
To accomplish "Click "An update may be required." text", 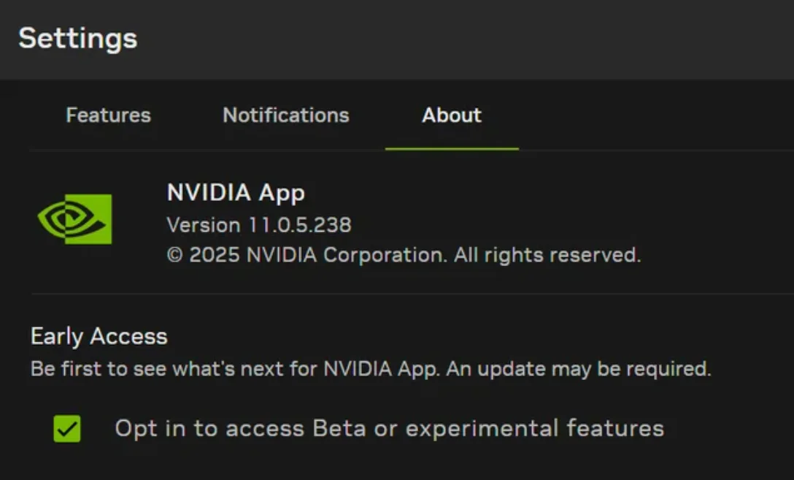I will [x=578, y=369].
